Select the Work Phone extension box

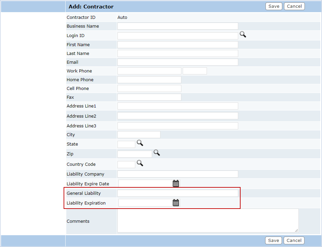[x=195, y=71]
